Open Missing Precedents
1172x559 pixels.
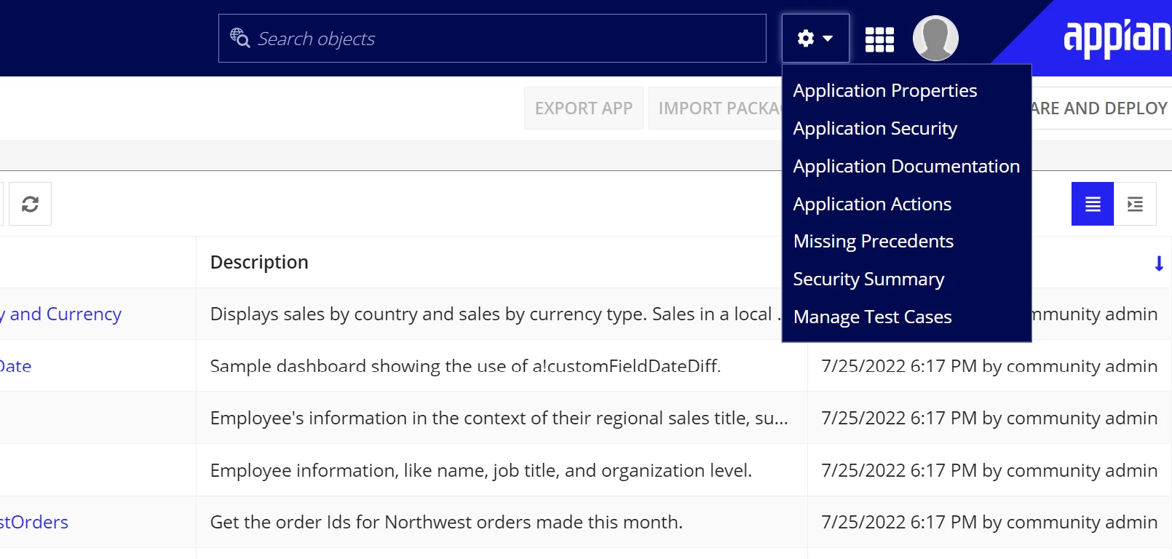coord(874,241)
